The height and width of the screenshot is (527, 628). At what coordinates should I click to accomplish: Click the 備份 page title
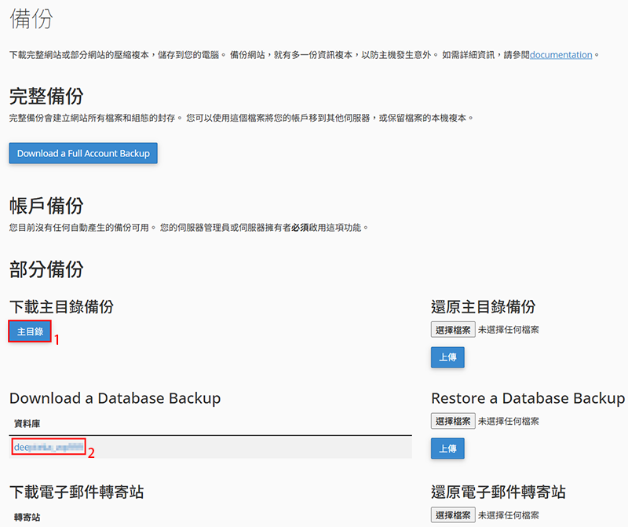coord(31,19)
